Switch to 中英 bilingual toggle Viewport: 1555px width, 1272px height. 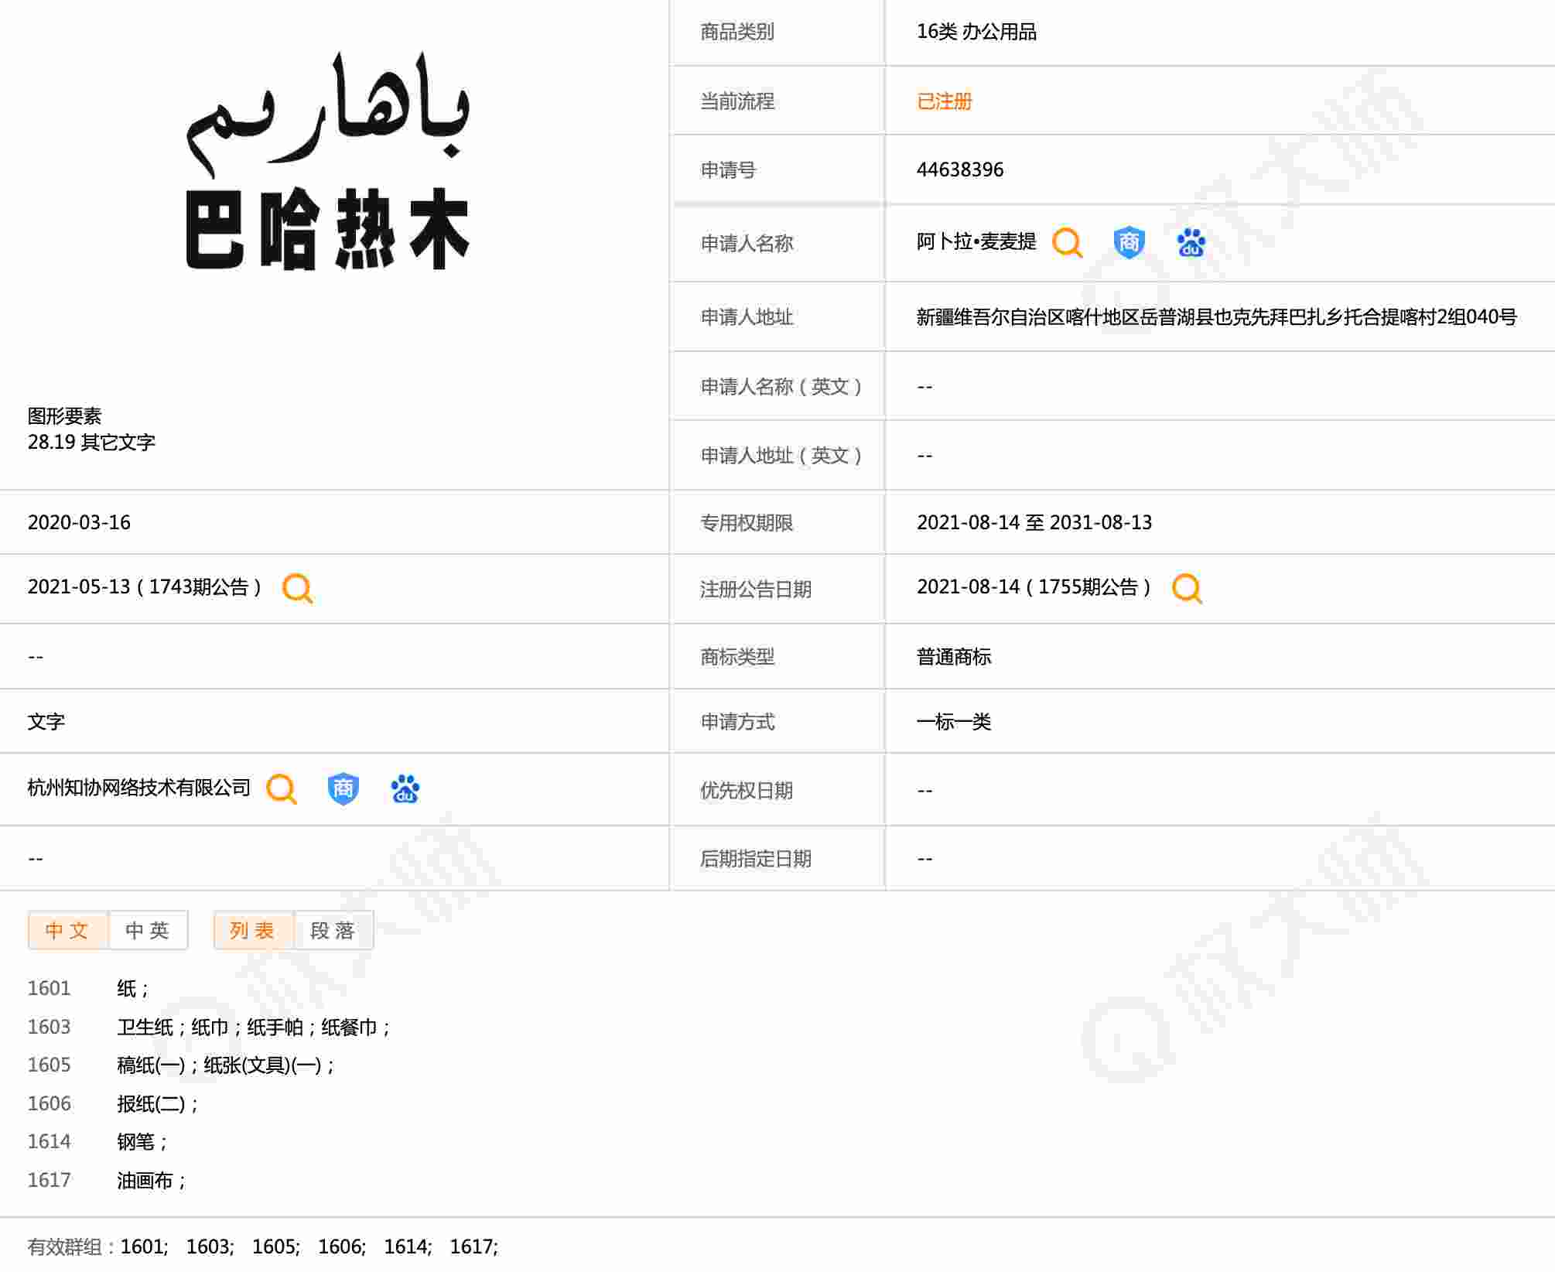coord(148,930)
